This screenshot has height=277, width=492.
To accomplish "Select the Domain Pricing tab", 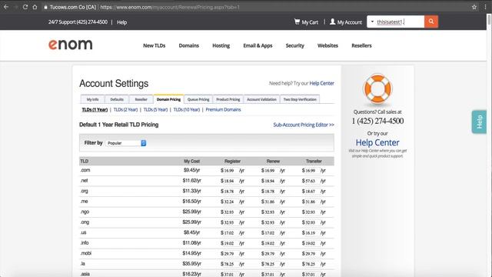I will pyautogui.click(x=168, y=99).
